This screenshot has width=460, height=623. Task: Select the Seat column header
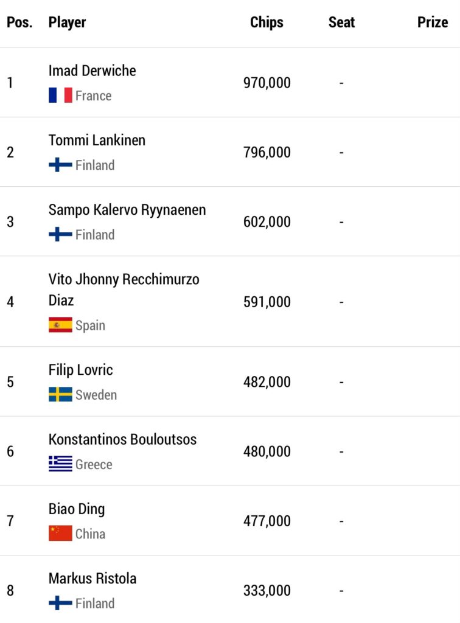tap(341, 23)
